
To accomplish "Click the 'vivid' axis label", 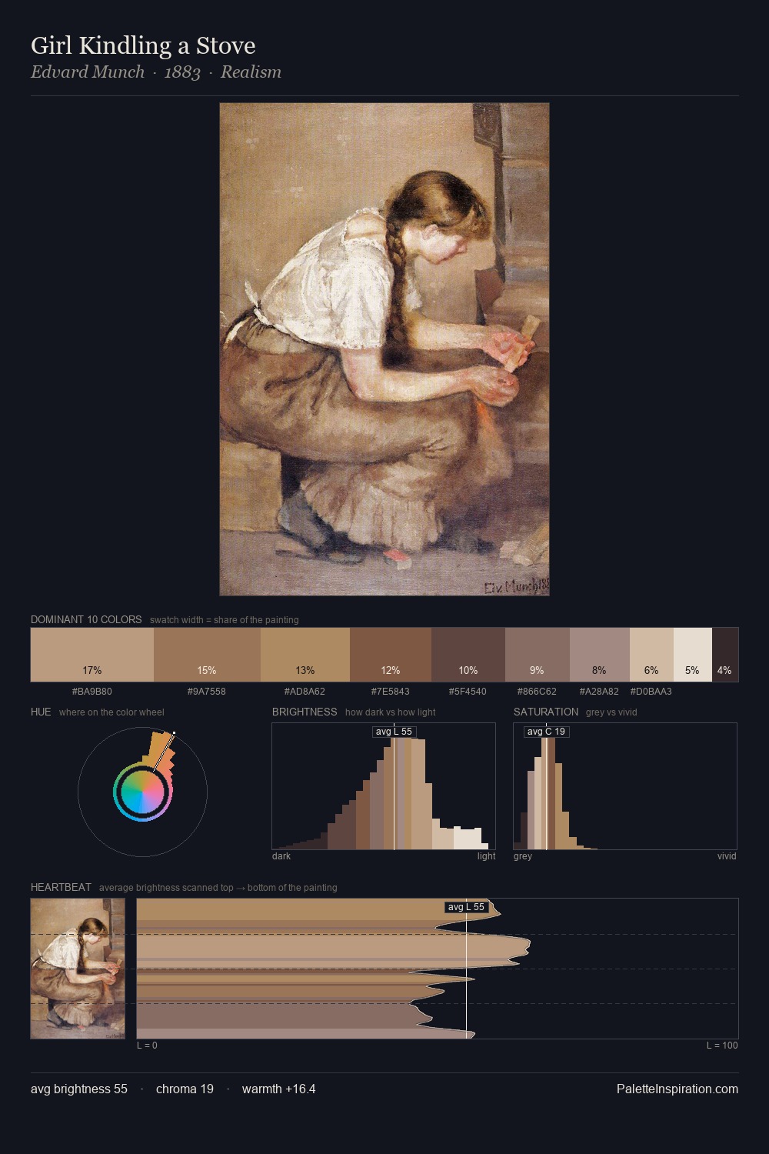I will pos(727,855).
